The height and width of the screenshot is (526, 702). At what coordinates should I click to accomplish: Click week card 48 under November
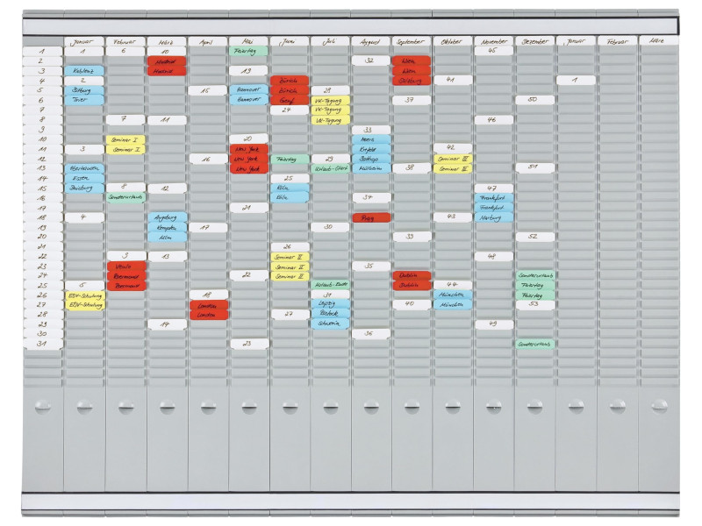click(493, 256)
